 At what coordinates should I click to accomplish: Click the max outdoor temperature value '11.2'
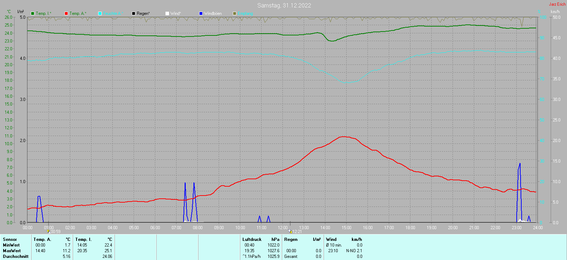(x=67, y=251)
